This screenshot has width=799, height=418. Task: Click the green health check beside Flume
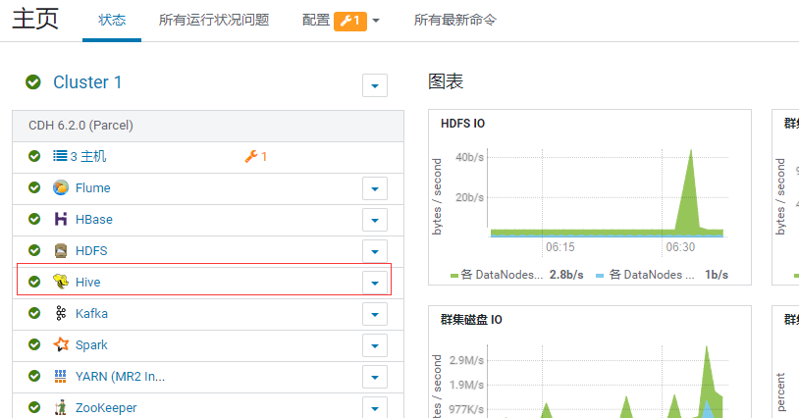[34, 187]
